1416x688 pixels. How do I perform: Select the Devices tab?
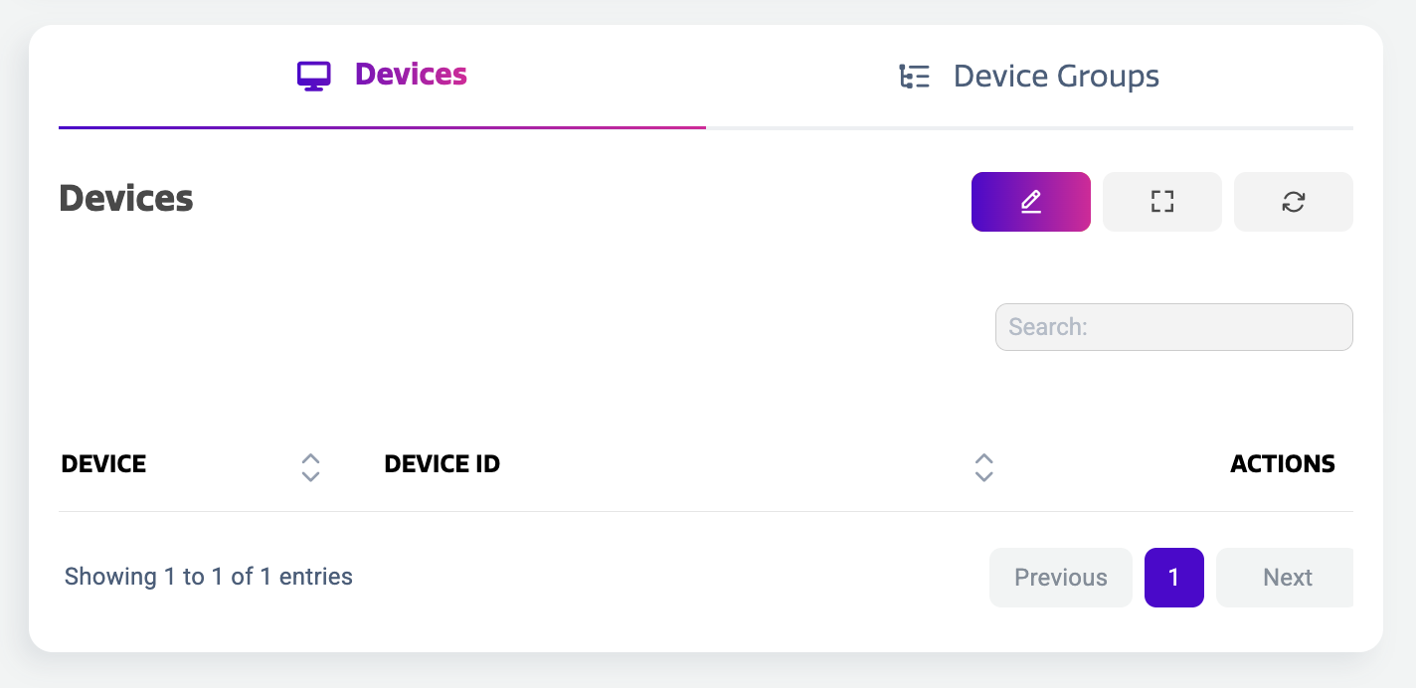click(x=411, y=74)
